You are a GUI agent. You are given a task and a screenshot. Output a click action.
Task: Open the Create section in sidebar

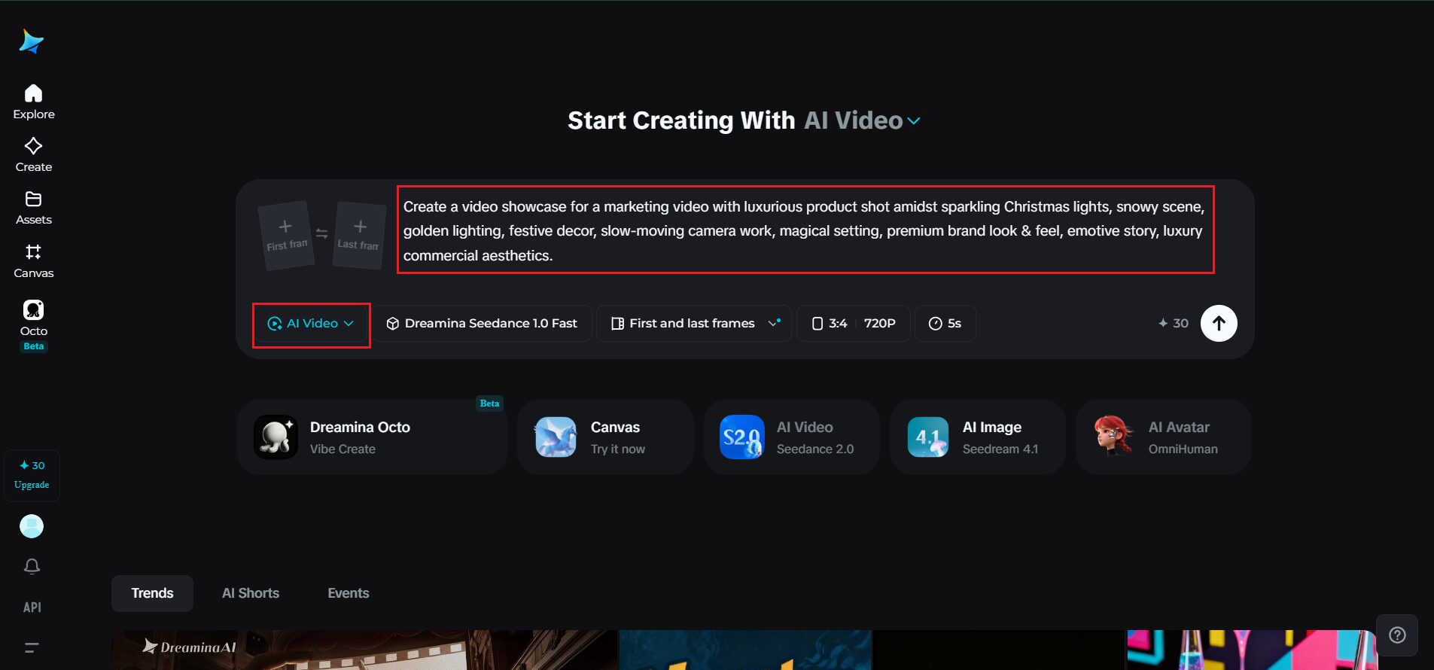coord(33,154)
